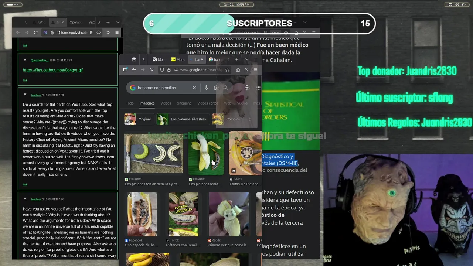Screen dimensions: 473x266
Task: Clear the bananas con semillas search text
Action: pyautogui.click(x=194, y=88)
